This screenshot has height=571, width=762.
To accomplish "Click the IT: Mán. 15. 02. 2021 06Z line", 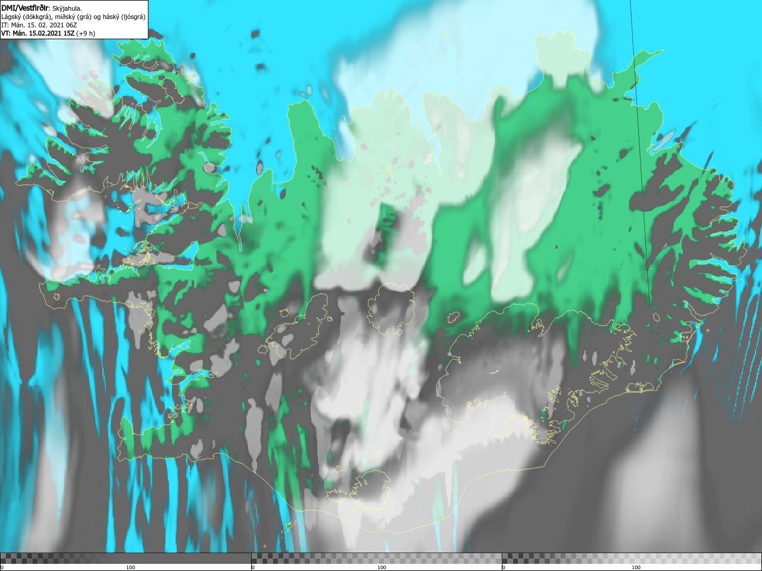I will click(x=39, y=25).
